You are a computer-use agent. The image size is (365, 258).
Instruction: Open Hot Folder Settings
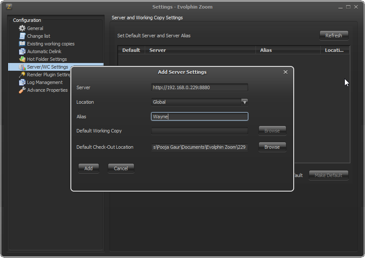coord(47,59)
